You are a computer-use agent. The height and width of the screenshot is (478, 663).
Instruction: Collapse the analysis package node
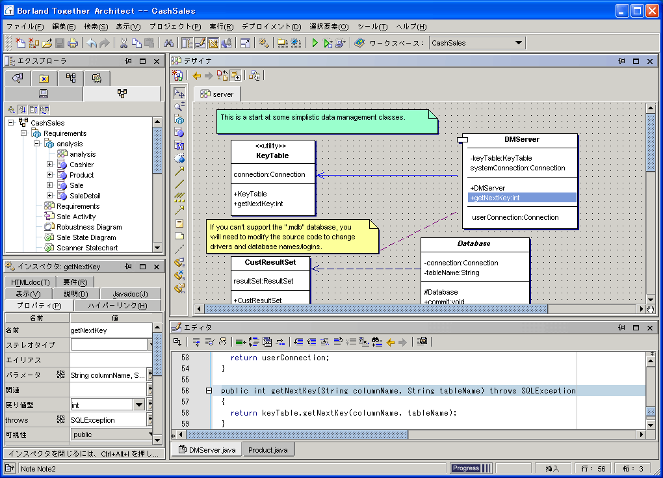coord(37,144)
